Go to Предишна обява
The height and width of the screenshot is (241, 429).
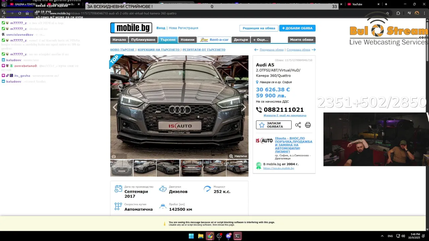[271, 50]
